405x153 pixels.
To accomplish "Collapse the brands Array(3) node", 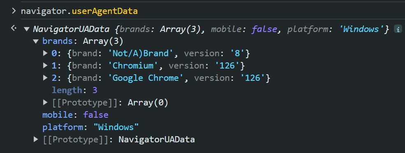I will click(36, 41).
